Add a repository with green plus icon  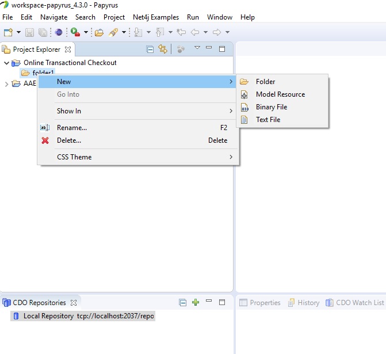click(x=196, y=302)
